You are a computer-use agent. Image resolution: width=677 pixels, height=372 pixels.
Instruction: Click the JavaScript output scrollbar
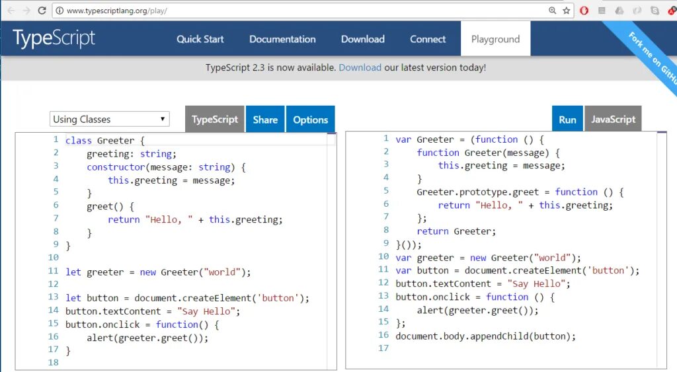tap(662, 250)
